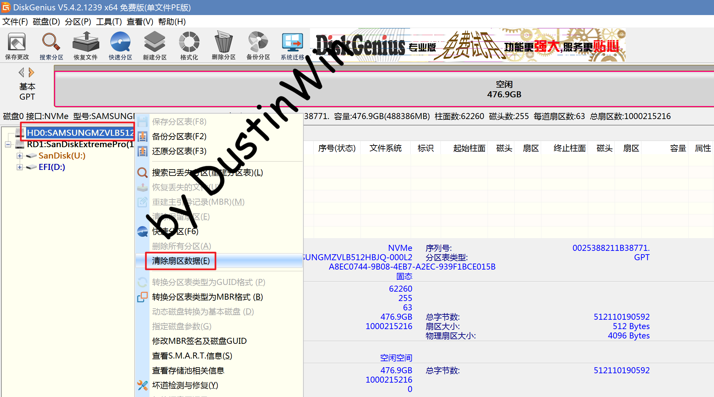Open the 文件(F) menu
Screen dimensions: 714x397
(15, 22)
